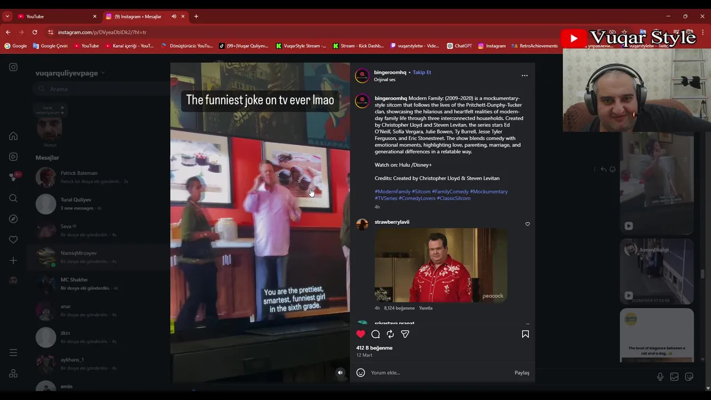Open the emoji picker in comment box
This screenshot has width=711, height=400.
[360, 373]
